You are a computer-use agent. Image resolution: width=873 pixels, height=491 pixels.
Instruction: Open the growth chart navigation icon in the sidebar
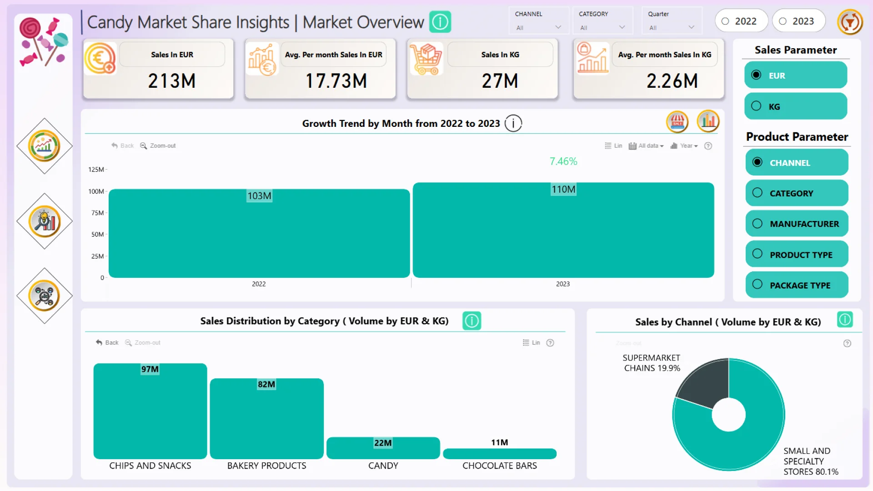tap(44, 146)
